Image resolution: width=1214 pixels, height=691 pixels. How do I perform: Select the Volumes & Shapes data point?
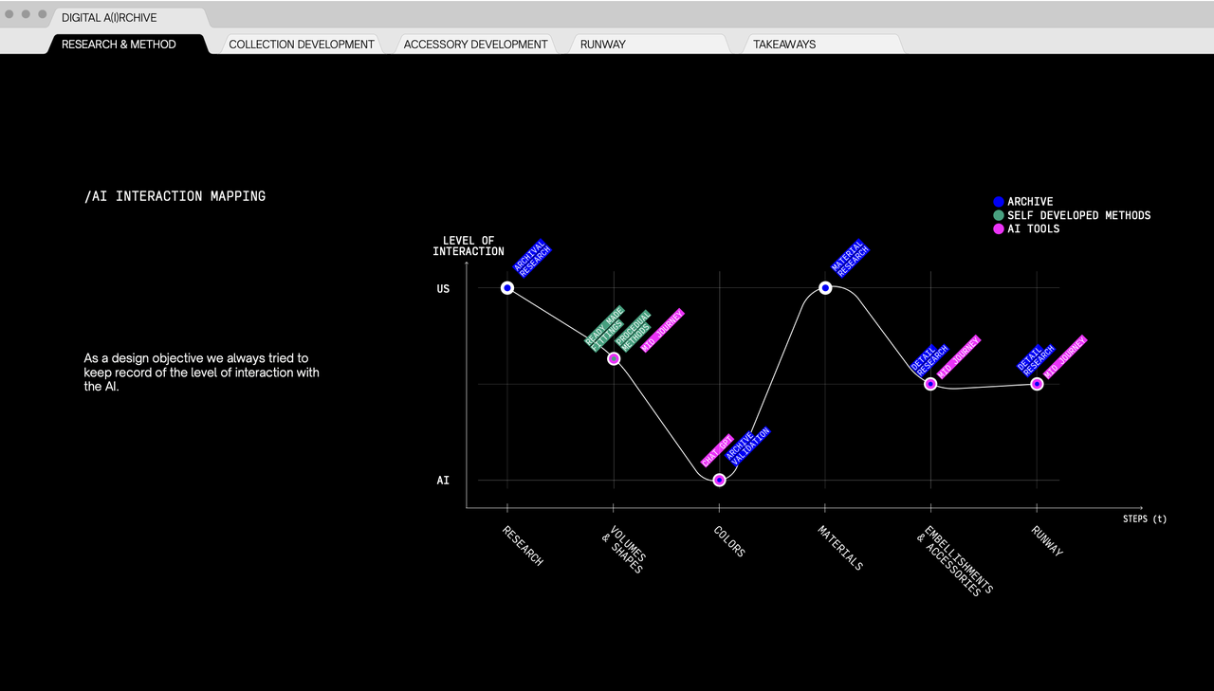614,358
